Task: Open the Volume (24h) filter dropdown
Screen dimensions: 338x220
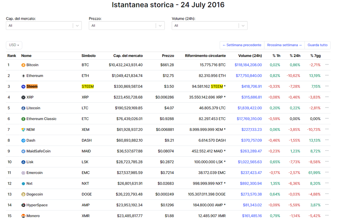Action: [210, 26]
